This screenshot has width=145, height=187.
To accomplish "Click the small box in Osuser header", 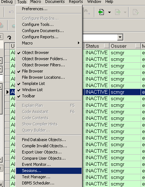I will coord(138,46).
